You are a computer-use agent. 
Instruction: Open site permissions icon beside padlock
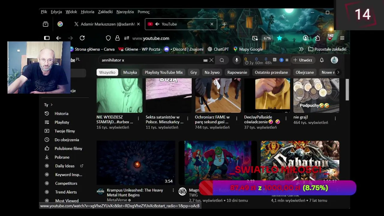tap(127, 38)
